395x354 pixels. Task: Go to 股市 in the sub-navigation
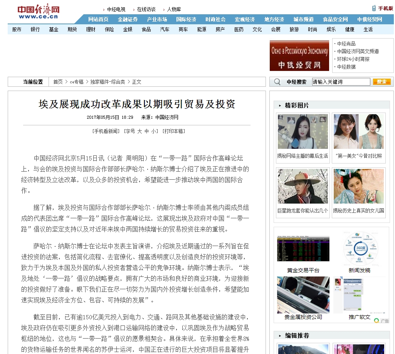(x=17, y=29)
